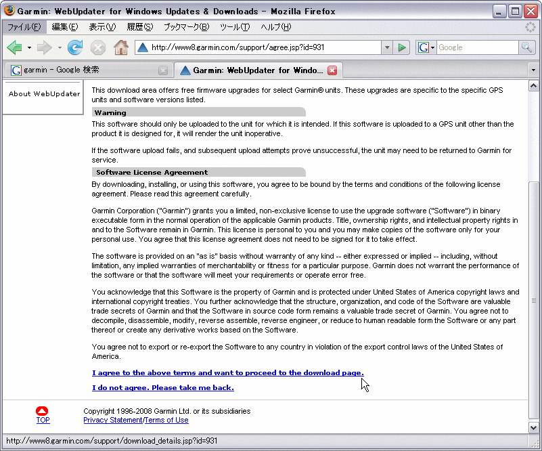542x451 pixels.
Task: Click the Firefox logo in title bar
Action: coord(9,11)
